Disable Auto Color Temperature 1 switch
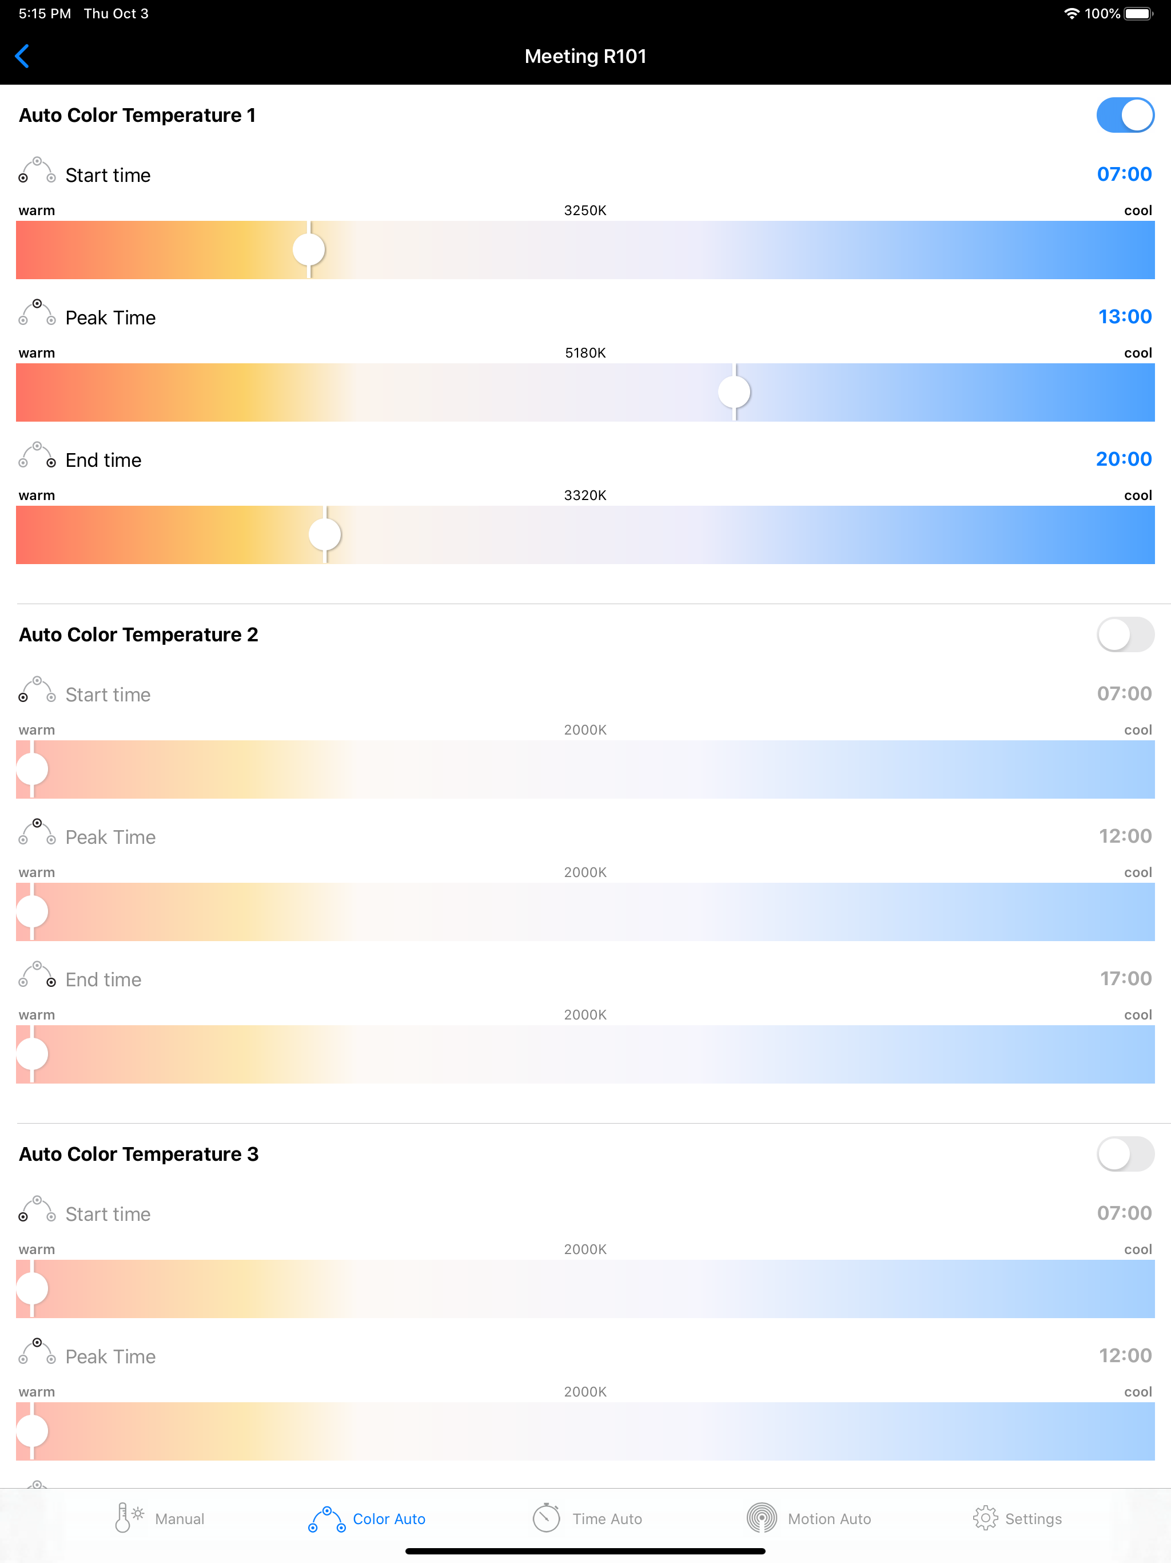Image resolution: width=1171 pixels, height=1563 pixels. pyautogui.click(x=1125, y=115)
